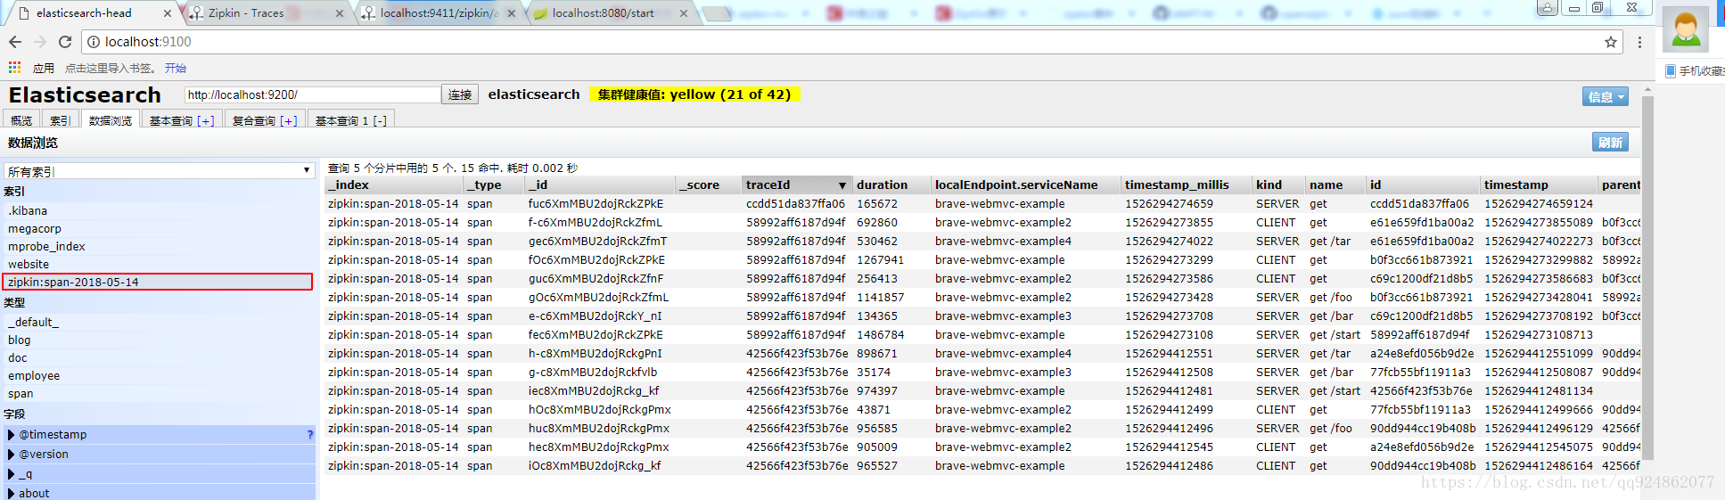Select the zipkin:span-2018-05-14 index in sidebar
The height and width of the screenshot is (500, 1725).
pyautogui.click(x=158, y=282)
